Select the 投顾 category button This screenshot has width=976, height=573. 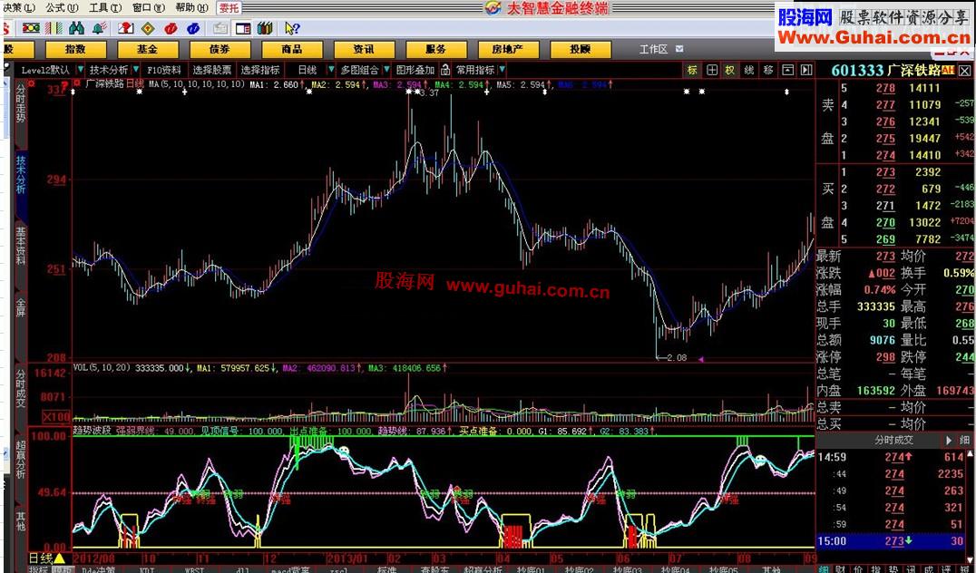581,49
